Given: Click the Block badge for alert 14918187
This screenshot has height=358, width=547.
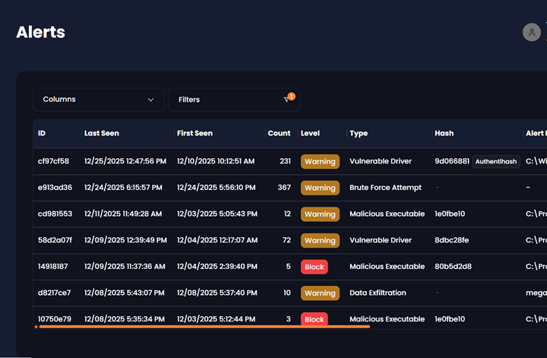Looking at the screenshot, I should coord(315,267).
